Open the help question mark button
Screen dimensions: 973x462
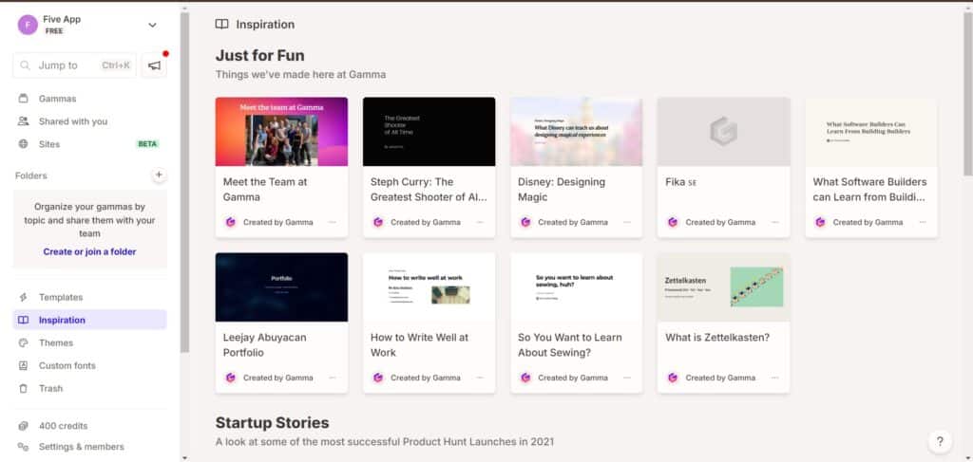(940, 441)
